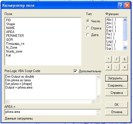Click down arrow of functions list scrollbar

click(x=125, y=48)
